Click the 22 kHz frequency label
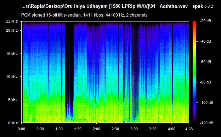 [12, 21]
